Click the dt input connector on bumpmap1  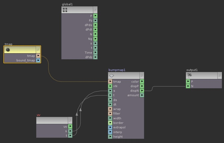click(110, 104)
